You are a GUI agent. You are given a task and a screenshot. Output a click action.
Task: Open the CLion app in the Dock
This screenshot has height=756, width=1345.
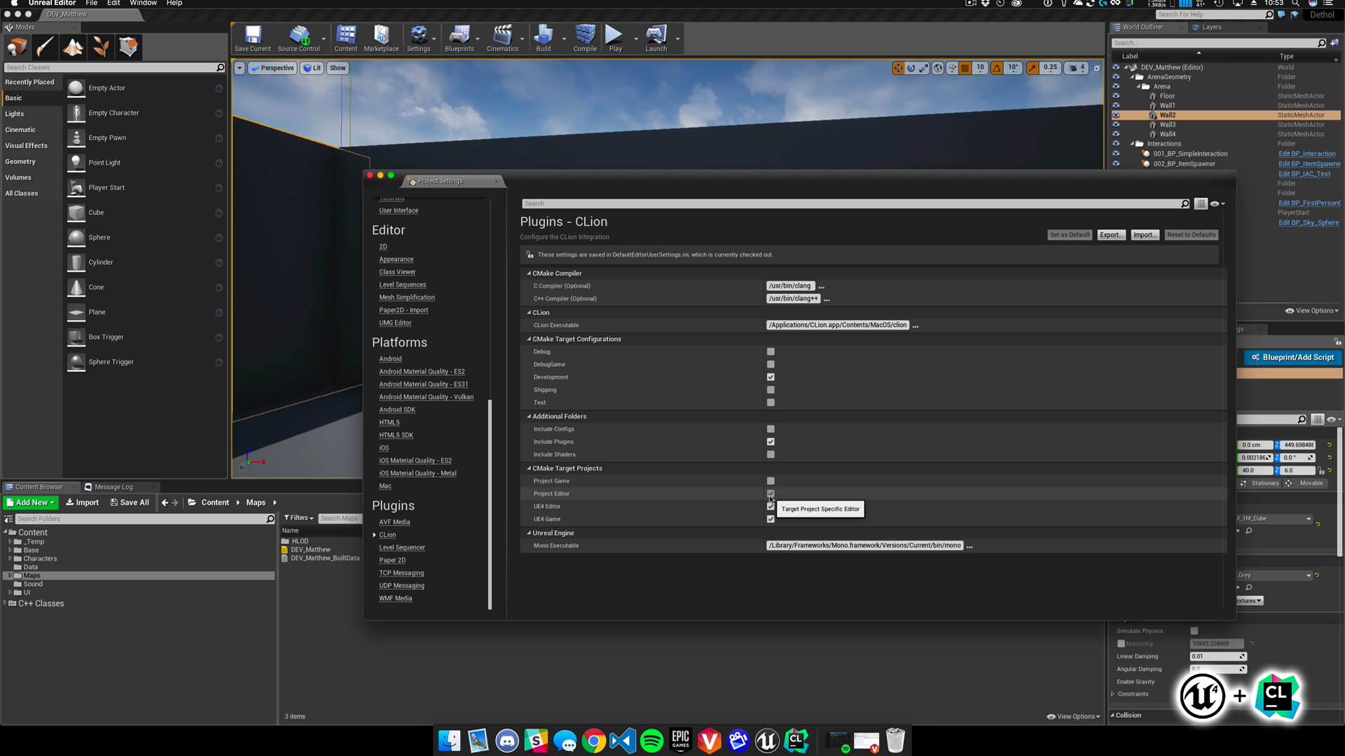tap(796, 741)
